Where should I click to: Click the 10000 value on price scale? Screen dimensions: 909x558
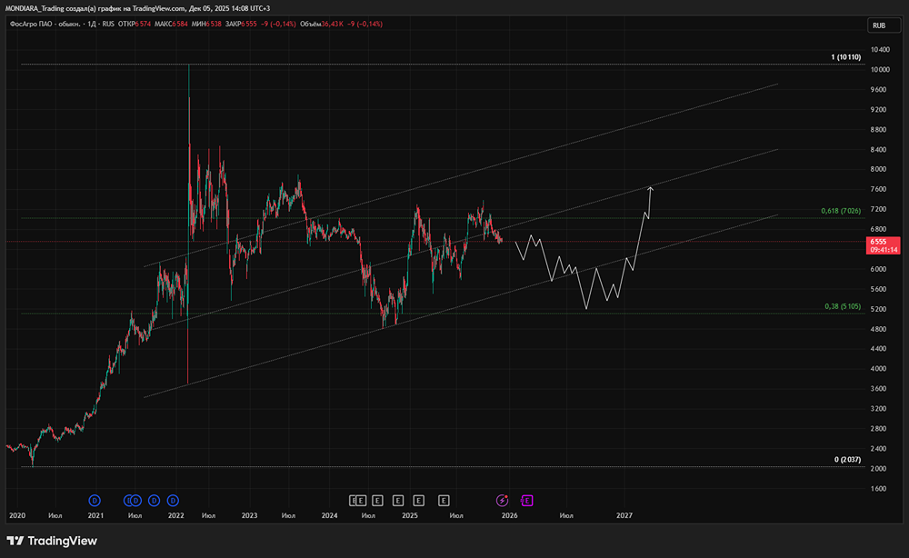[x=878, y=70]
